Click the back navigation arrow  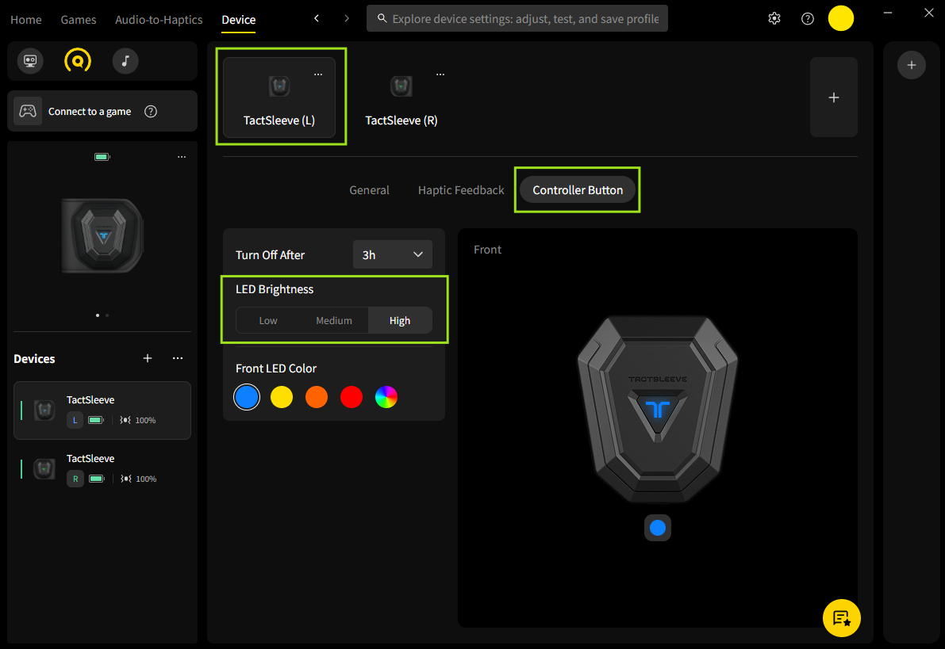point(317,19)
